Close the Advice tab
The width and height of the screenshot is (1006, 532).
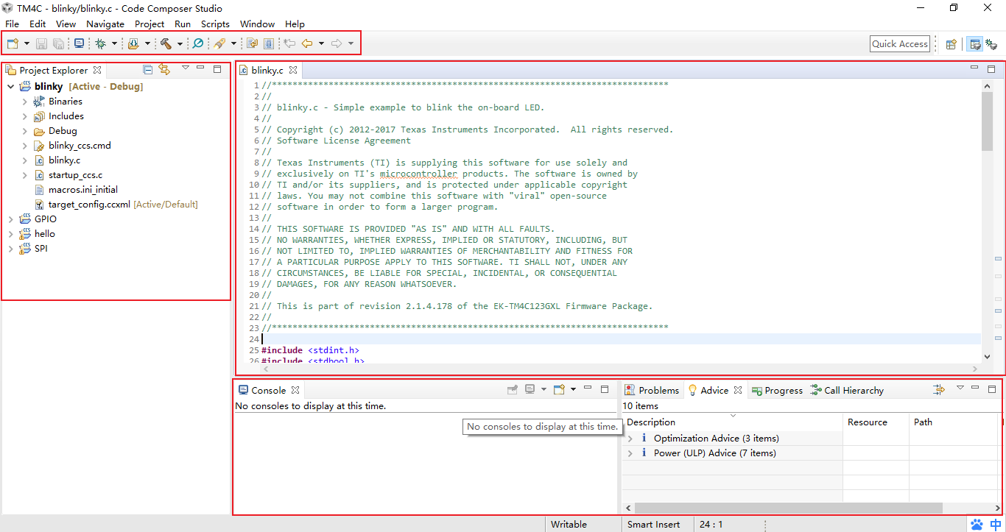(x=738, y=390)
